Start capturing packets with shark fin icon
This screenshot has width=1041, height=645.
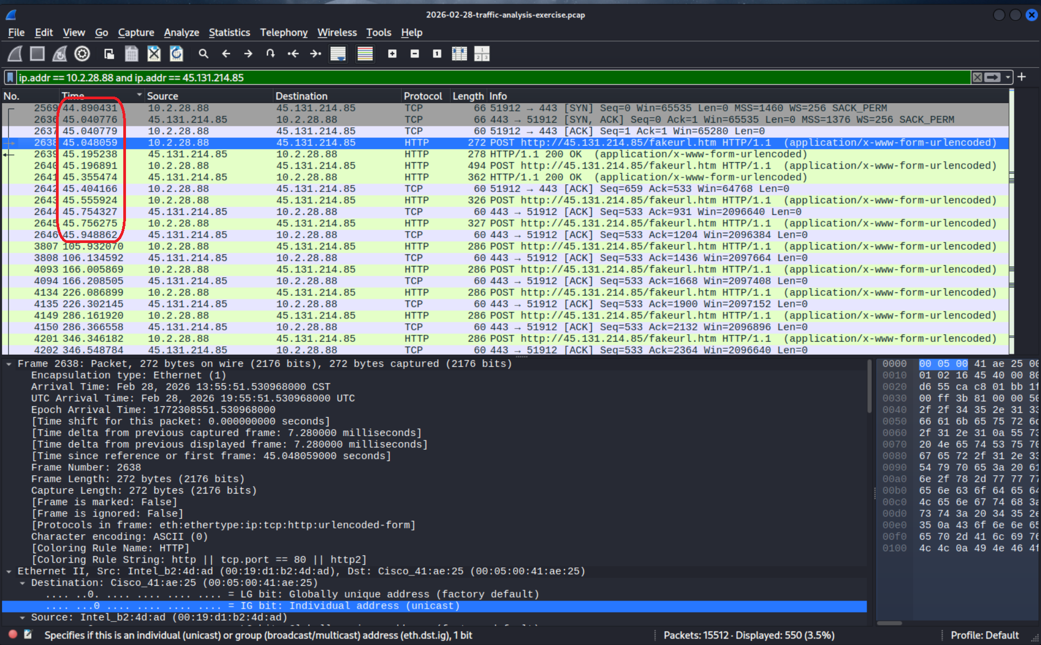coord(15,54)
